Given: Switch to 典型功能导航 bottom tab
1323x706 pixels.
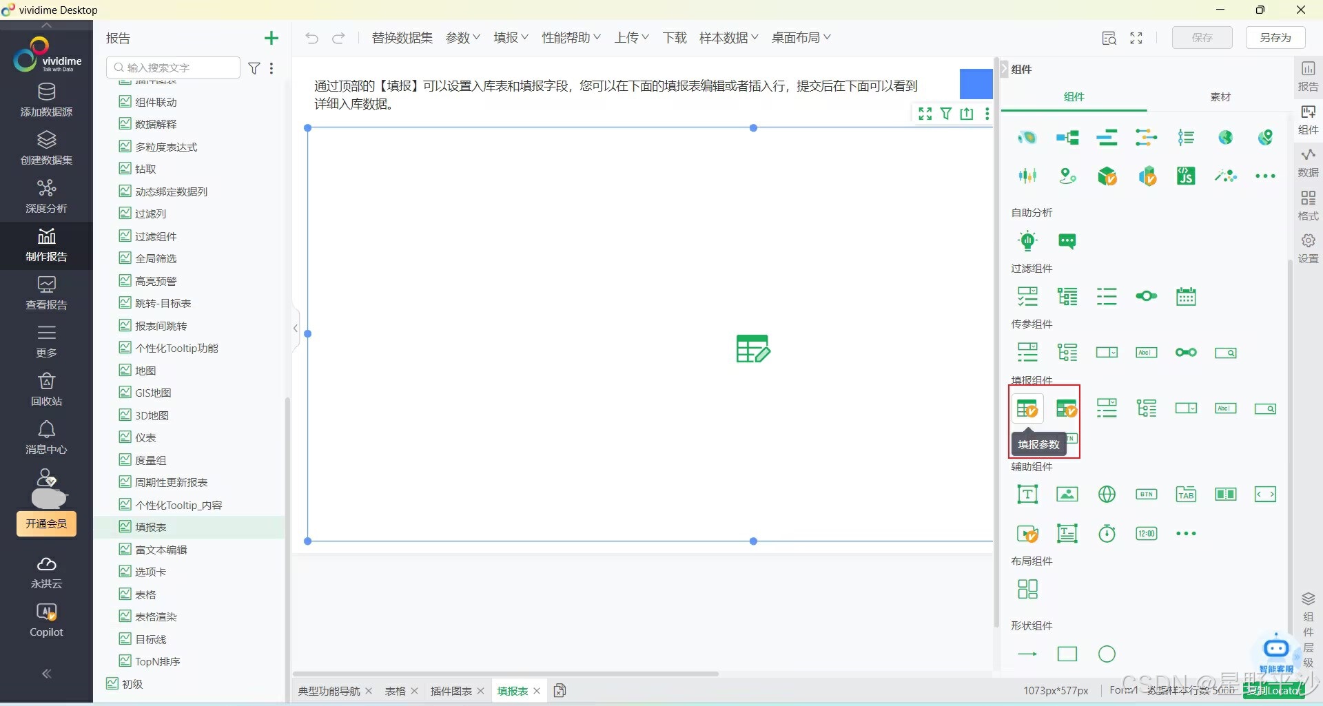Looking at the screenshot, I should (x=329, y=691).
